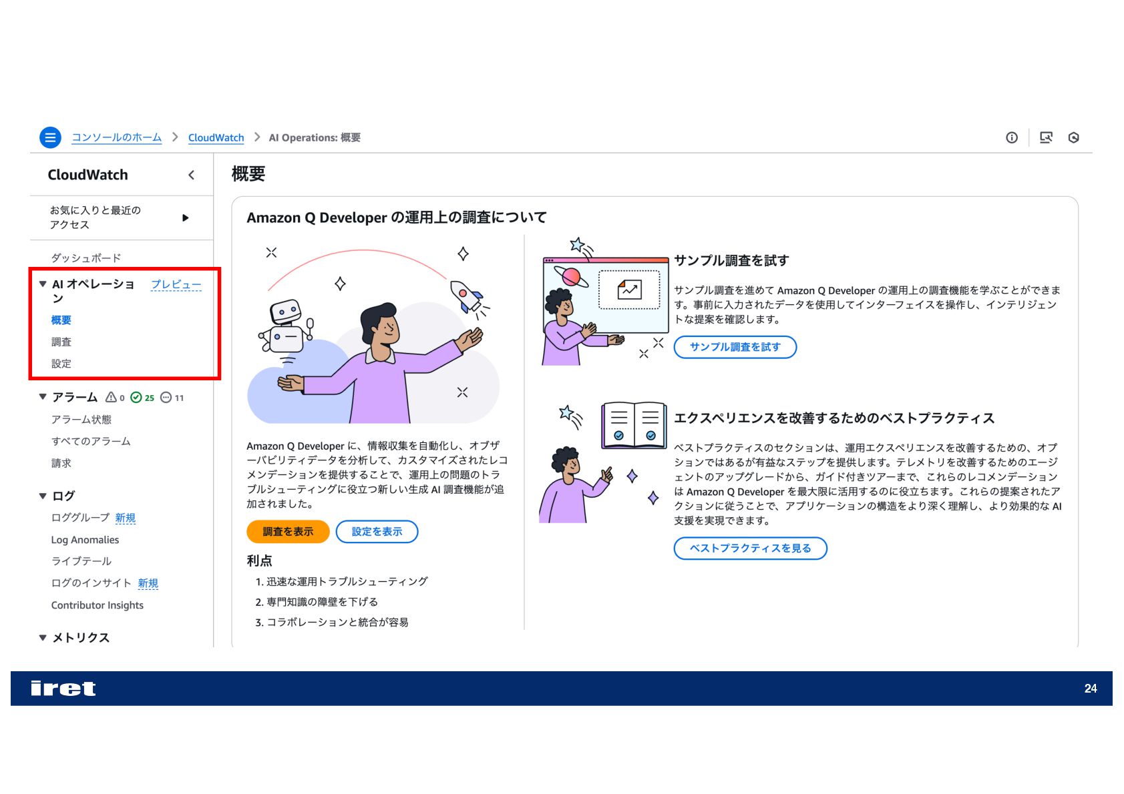This screenshot has width=1124, height=794.
Task: Collapse the アラーム section triangle
Action: (43, 397)
